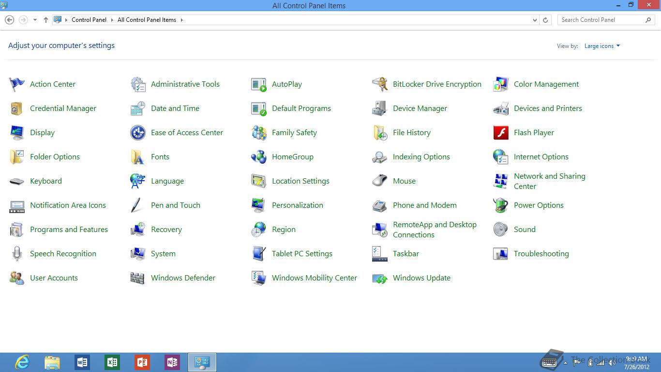The height and width of the screenshot is (372, 661).
Task: Open the Ease of Access Center icon
Action: click(x=138, y=133)
